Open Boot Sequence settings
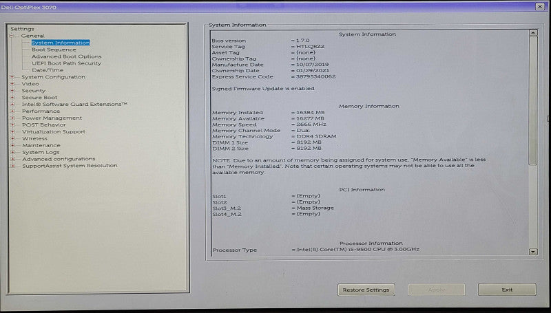 tap(54, 50)
